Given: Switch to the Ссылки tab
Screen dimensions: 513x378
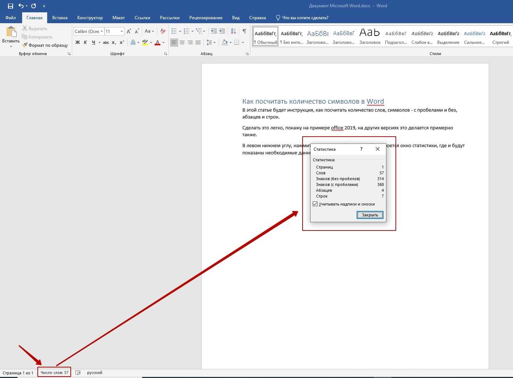Looking at the screenshot, I should 142,18.
